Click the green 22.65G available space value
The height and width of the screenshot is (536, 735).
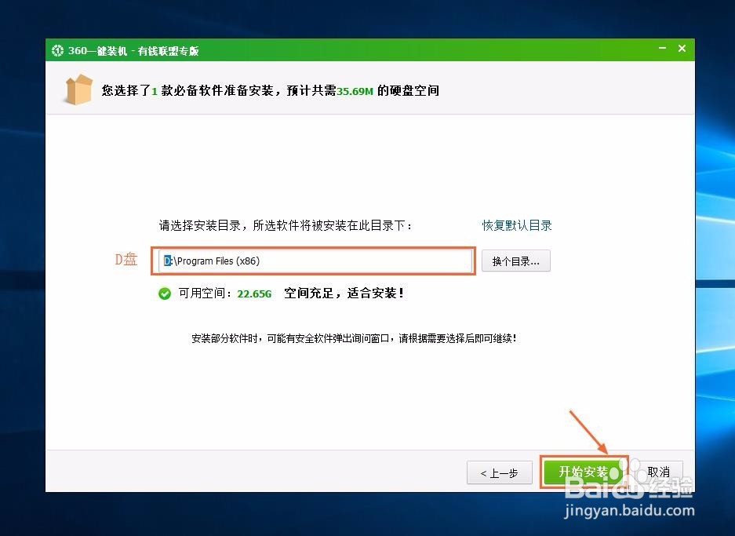[254, 294]
